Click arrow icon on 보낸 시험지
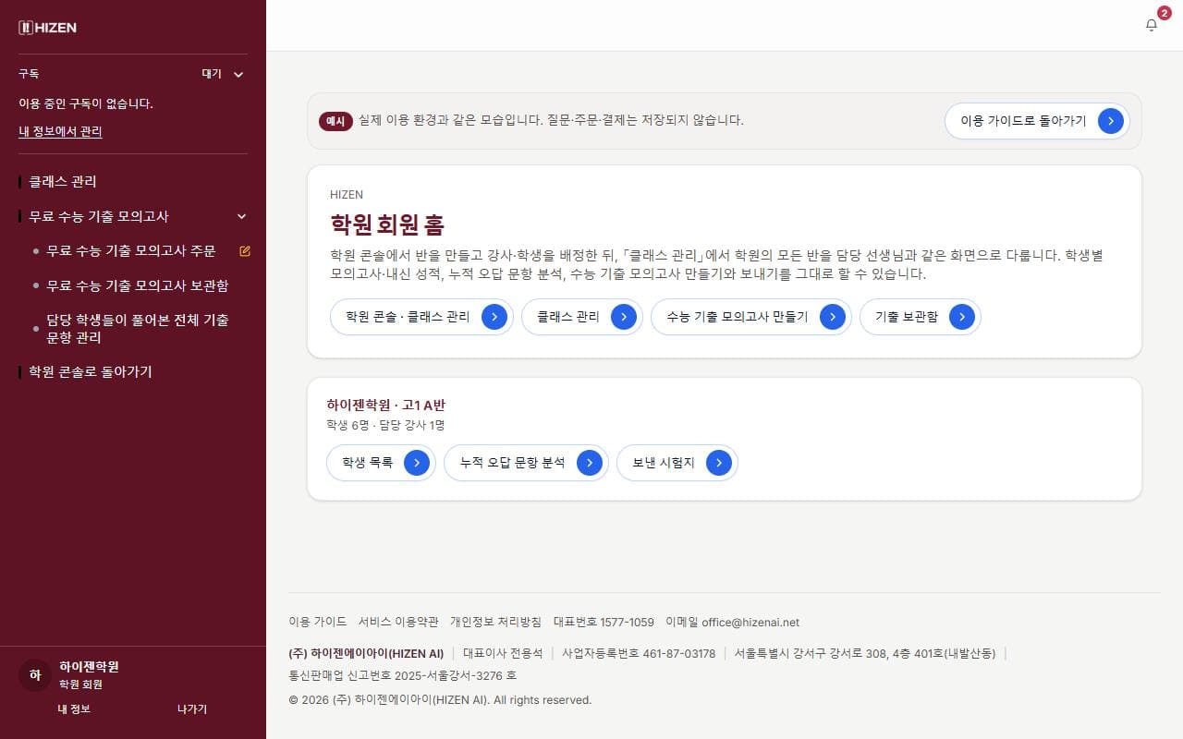The width and height of the screenshot is (1183, 739). pyautogui.click(x=719, y=463)
